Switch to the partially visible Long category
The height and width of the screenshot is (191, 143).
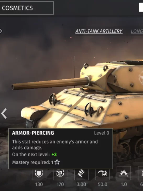point(137,31)
